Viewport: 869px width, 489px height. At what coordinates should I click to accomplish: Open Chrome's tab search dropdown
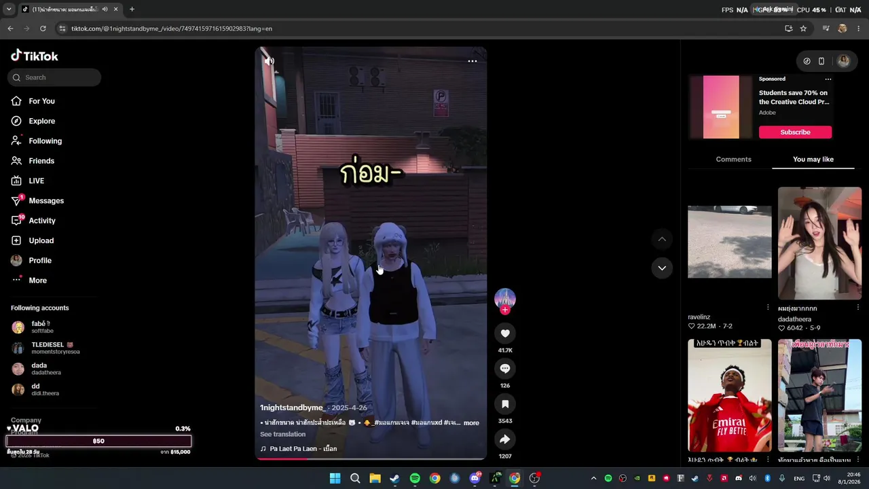[9, 10]
